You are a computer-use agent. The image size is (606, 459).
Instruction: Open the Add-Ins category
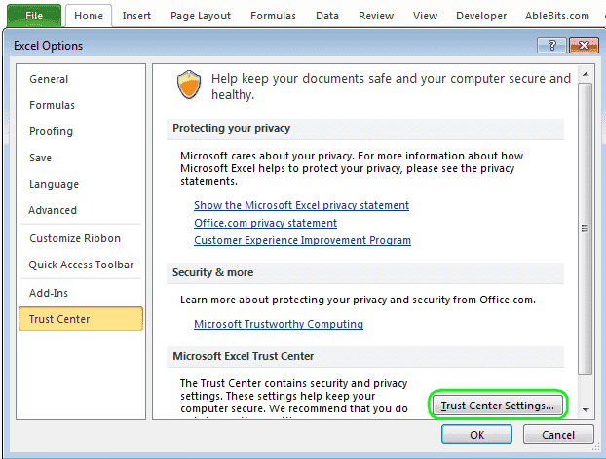pos(49,293)
